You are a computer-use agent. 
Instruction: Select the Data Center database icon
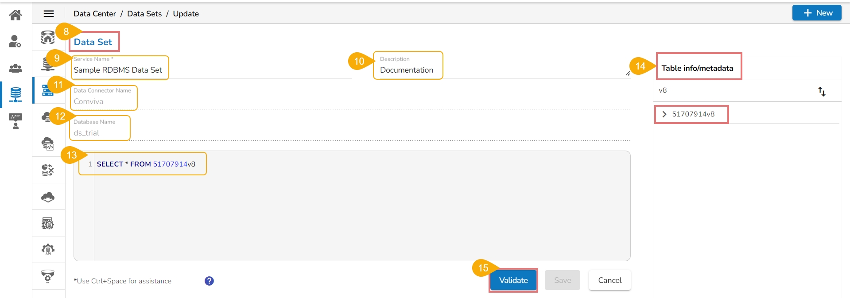(x=16, y=94)
